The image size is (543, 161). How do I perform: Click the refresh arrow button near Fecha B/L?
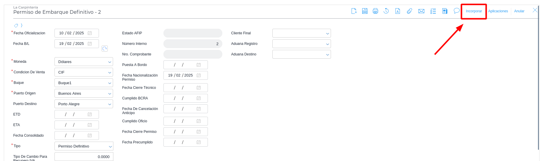click(105, 48)
